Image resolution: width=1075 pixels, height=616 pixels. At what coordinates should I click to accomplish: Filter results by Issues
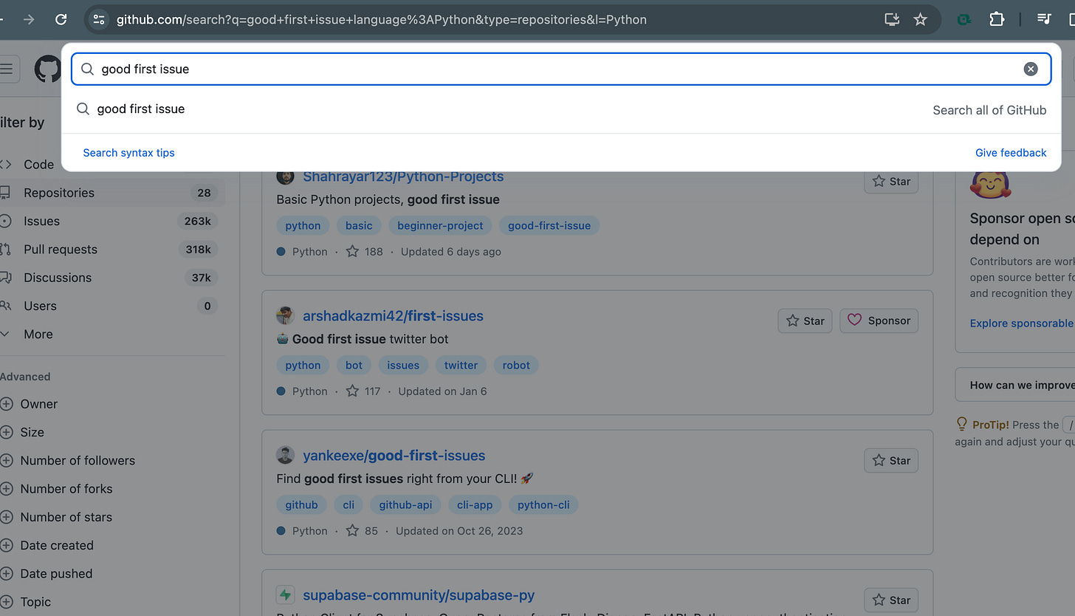click(112, 221)
